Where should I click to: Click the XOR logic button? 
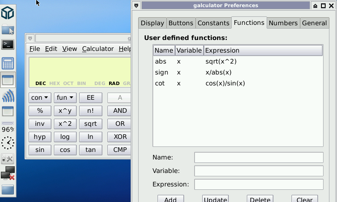coord(119,137)
